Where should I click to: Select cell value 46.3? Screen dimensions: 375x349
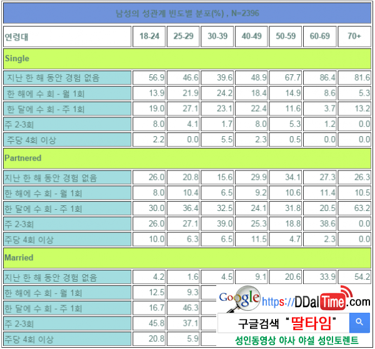point(183,308)
